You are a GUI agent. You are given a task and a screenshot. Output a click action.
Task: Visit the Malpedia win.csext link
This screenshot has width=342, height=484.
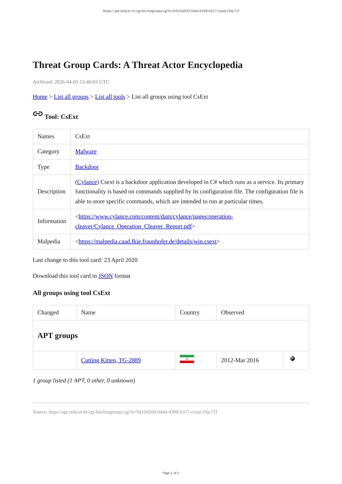click(148, 241)
